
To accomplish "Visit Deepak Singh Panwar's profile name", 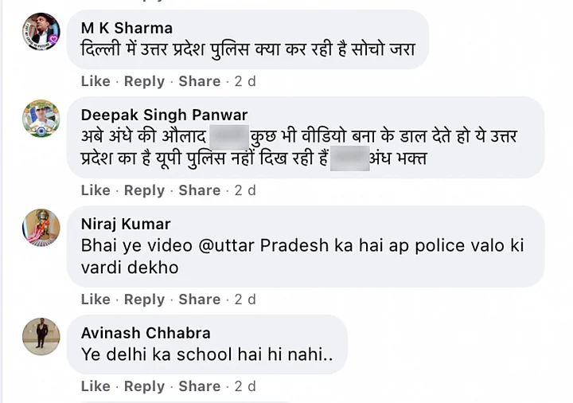I will 165,115.
